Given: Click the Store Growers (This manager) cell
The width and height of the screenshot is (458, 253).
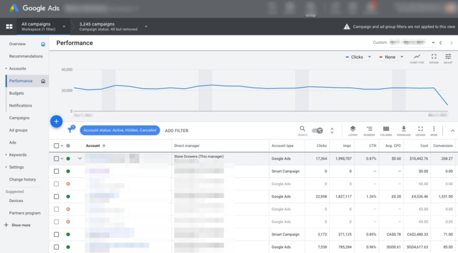Looking at the screenshot, I should (x=199, y=157).
